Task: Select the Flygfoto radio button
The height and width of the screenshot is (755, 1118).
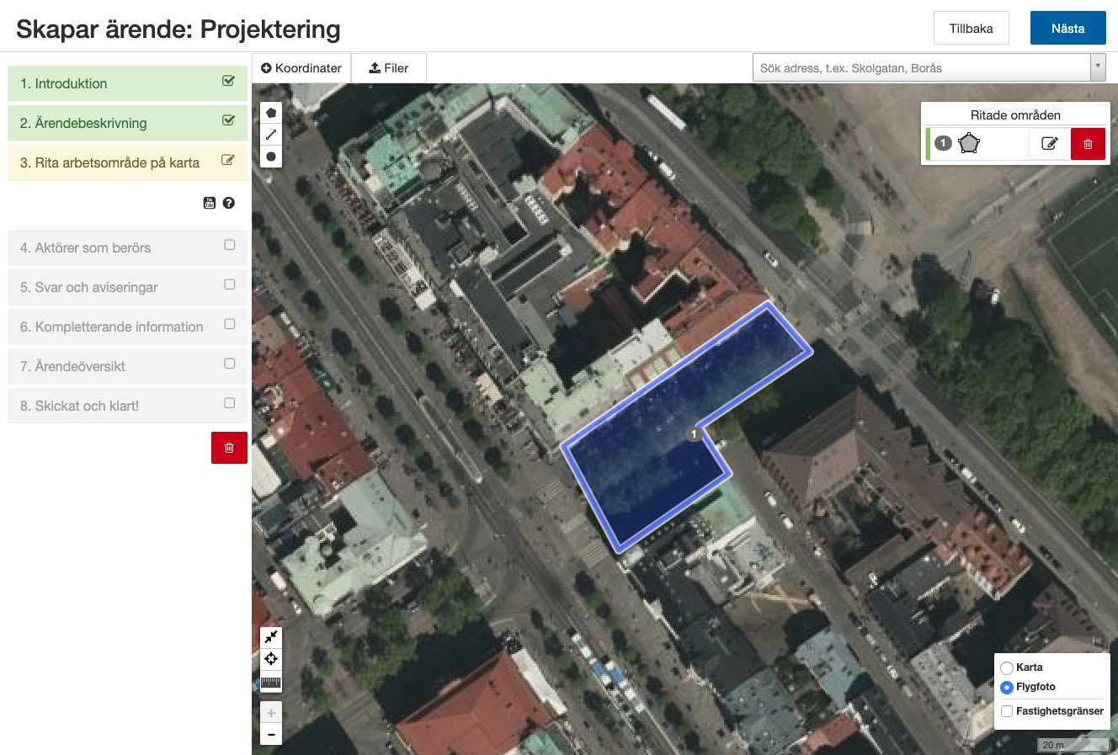Action: pos(1007,688)
